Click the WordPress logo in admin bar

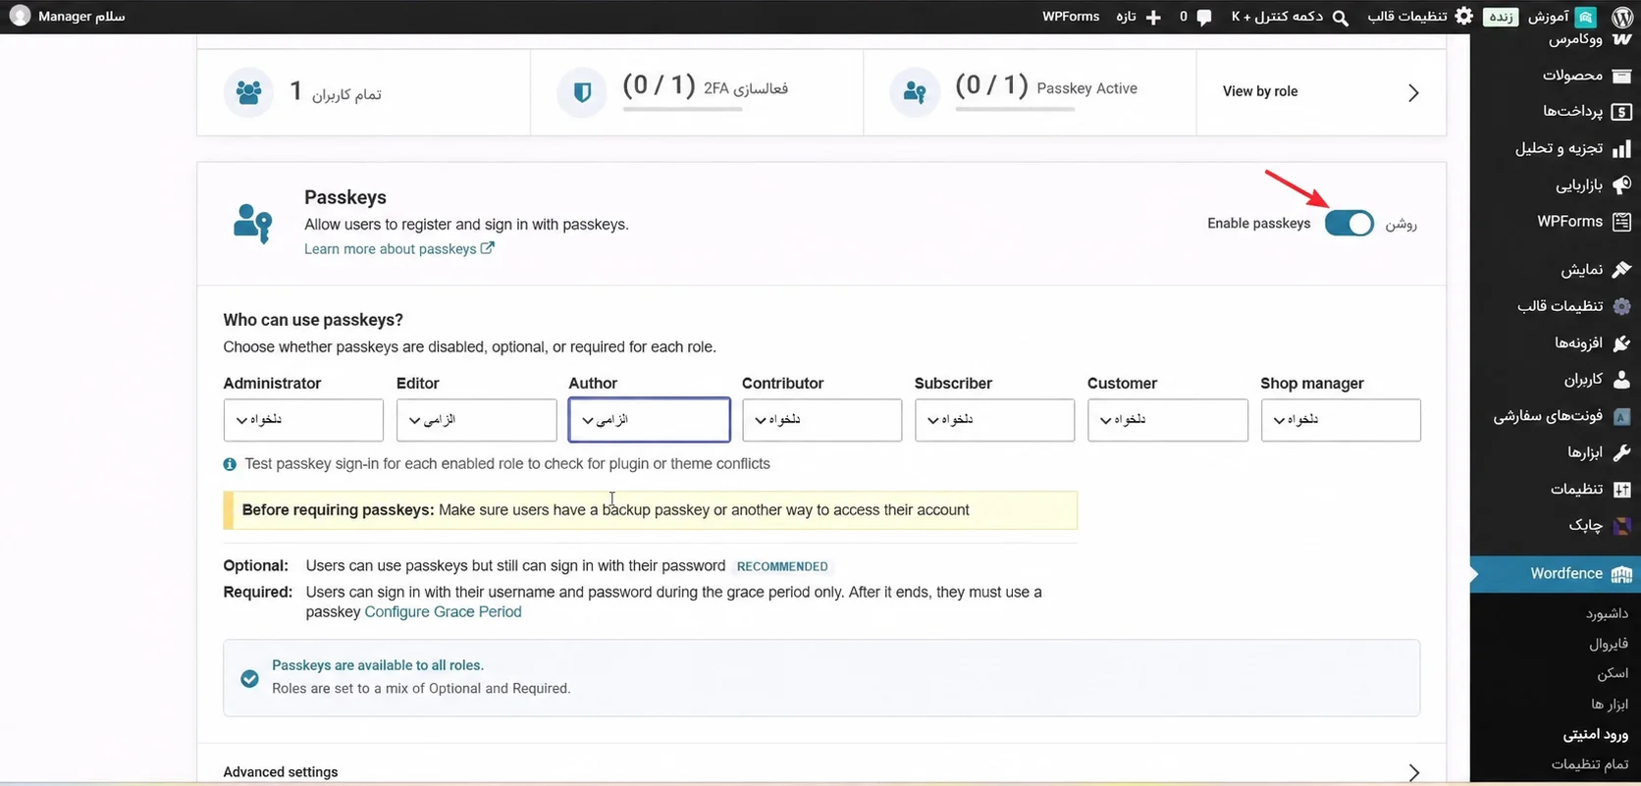(1621, 17)
